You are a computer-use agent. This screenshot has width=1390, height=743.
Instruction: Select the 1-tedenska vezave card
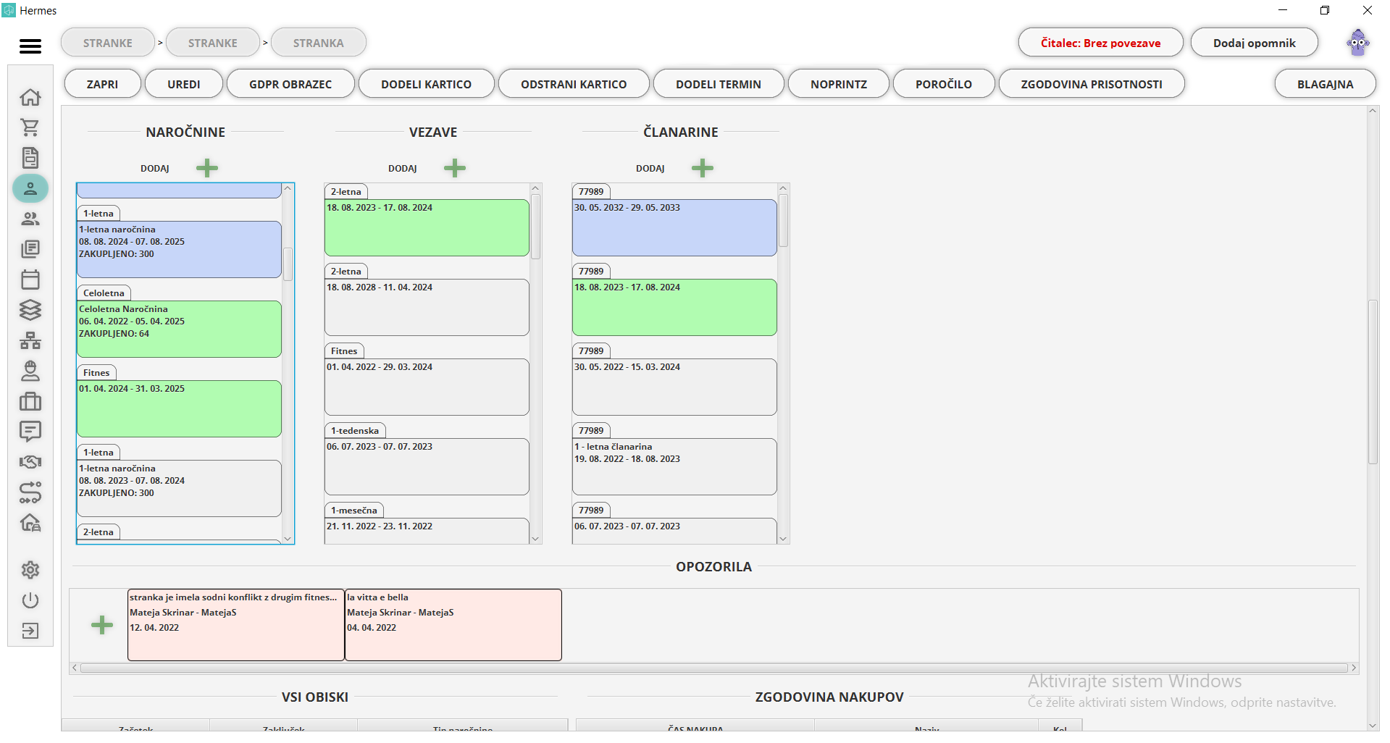pos(427,466)
